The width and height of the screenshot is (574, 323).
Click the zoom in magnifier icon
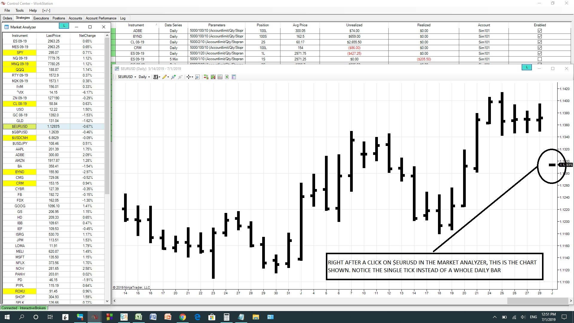pos(173,77)
